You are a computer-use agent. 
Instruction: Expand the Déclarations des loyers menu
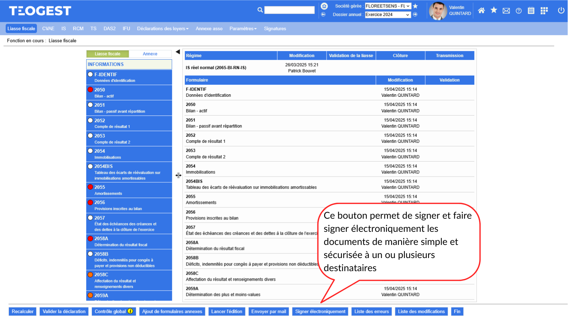coord(163,29)
